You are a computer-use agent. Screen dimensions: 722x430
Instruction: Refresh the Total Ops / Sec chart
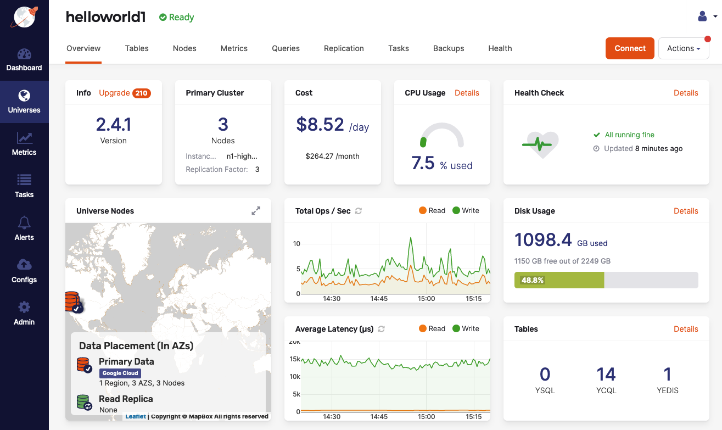(x=359, y=211)
